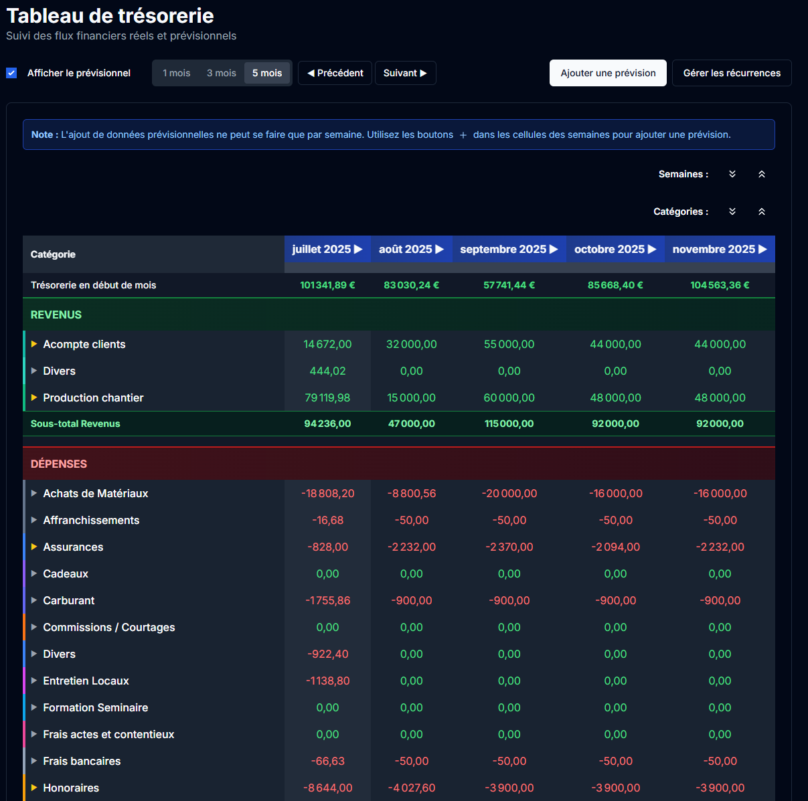This screenshot has height=801, width=808.
Task: Expand novembre 2025 month column
Action: tap(762, 249)
